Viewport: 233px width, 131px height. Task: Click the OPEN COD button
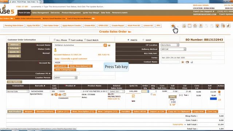(103, 26)
